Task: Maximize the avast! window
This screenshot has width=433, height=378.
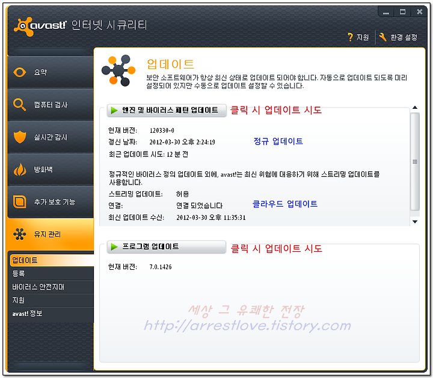Action: point(402,12)
